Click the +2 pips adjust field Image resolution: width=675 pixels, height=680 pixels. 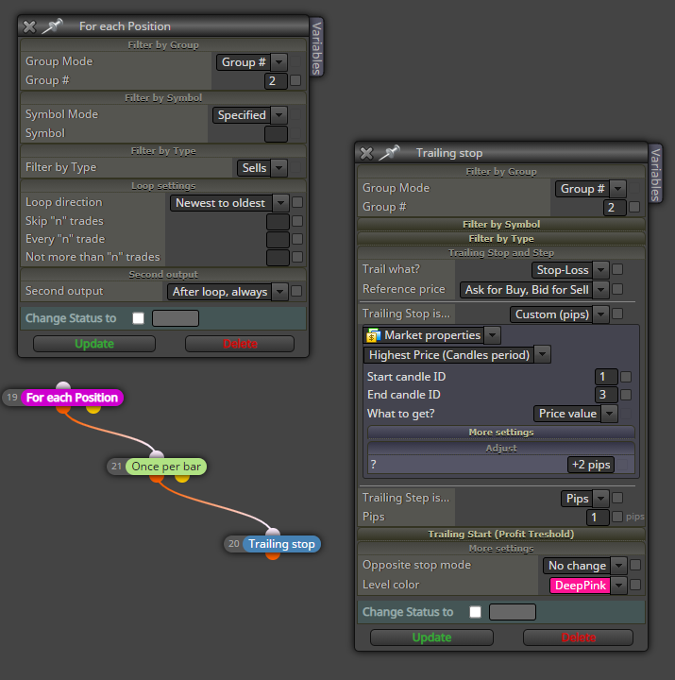click(590, 465)
